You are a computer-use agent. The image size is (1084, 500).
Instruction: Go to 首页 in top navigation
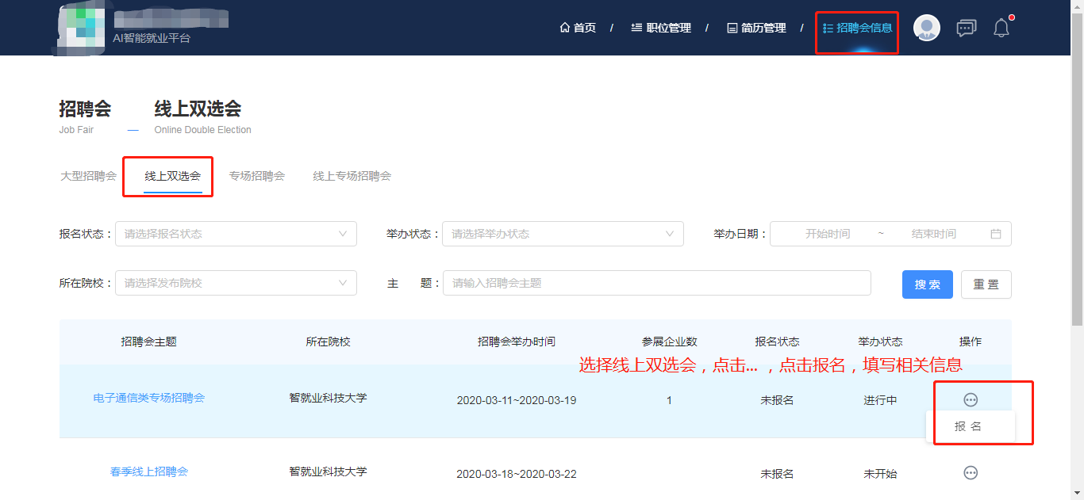578,28
